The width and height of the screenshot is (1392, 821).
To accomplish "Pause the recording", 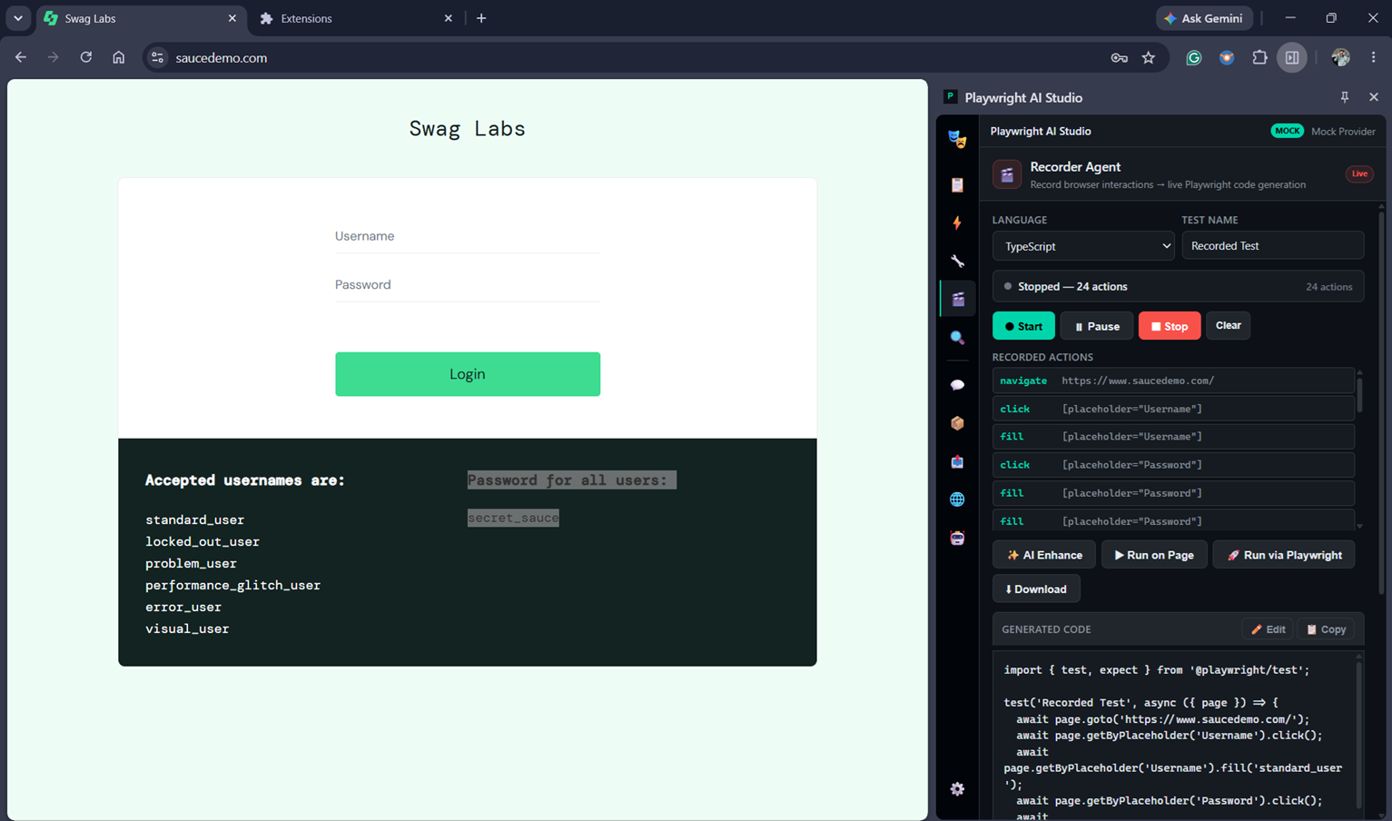I will tap(1097, 326).
